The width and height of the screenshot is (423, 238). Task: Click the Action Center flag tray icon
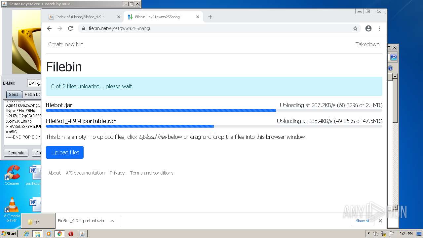click(391, 234)
